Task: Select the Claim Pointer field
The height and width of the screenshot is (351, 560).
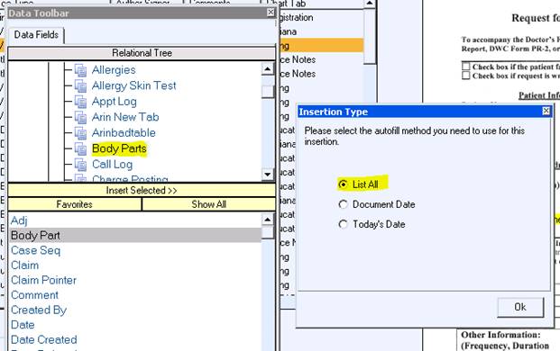Action: click(43, 280)
